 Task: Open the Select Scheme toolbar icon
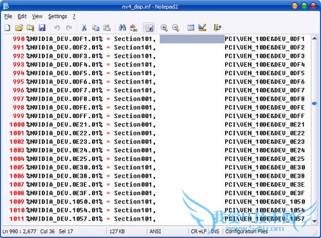[190, 28]
